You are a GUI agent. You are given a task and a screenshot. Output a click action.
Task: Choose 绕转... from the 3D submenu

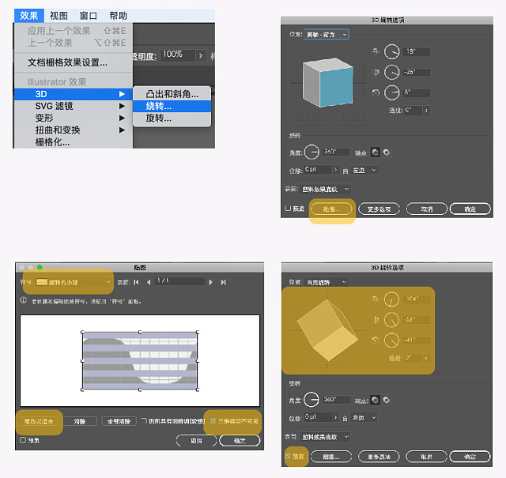[158, 106]
